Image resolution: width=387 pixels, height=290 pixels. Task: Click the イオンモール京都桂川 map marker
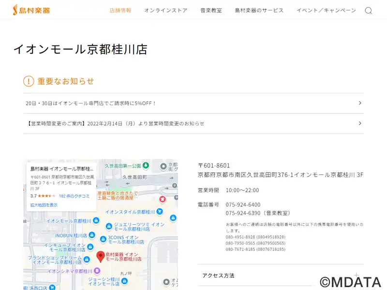tap(96, 220)
